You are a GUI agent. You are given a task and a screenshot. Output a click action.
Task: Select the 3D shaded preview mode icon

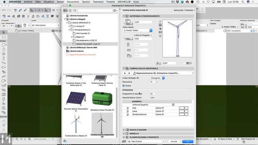(x=160, y=29)
